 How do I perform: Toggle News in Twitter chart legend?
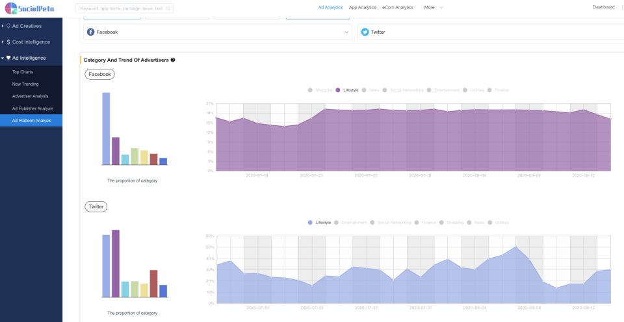point(476,223)
